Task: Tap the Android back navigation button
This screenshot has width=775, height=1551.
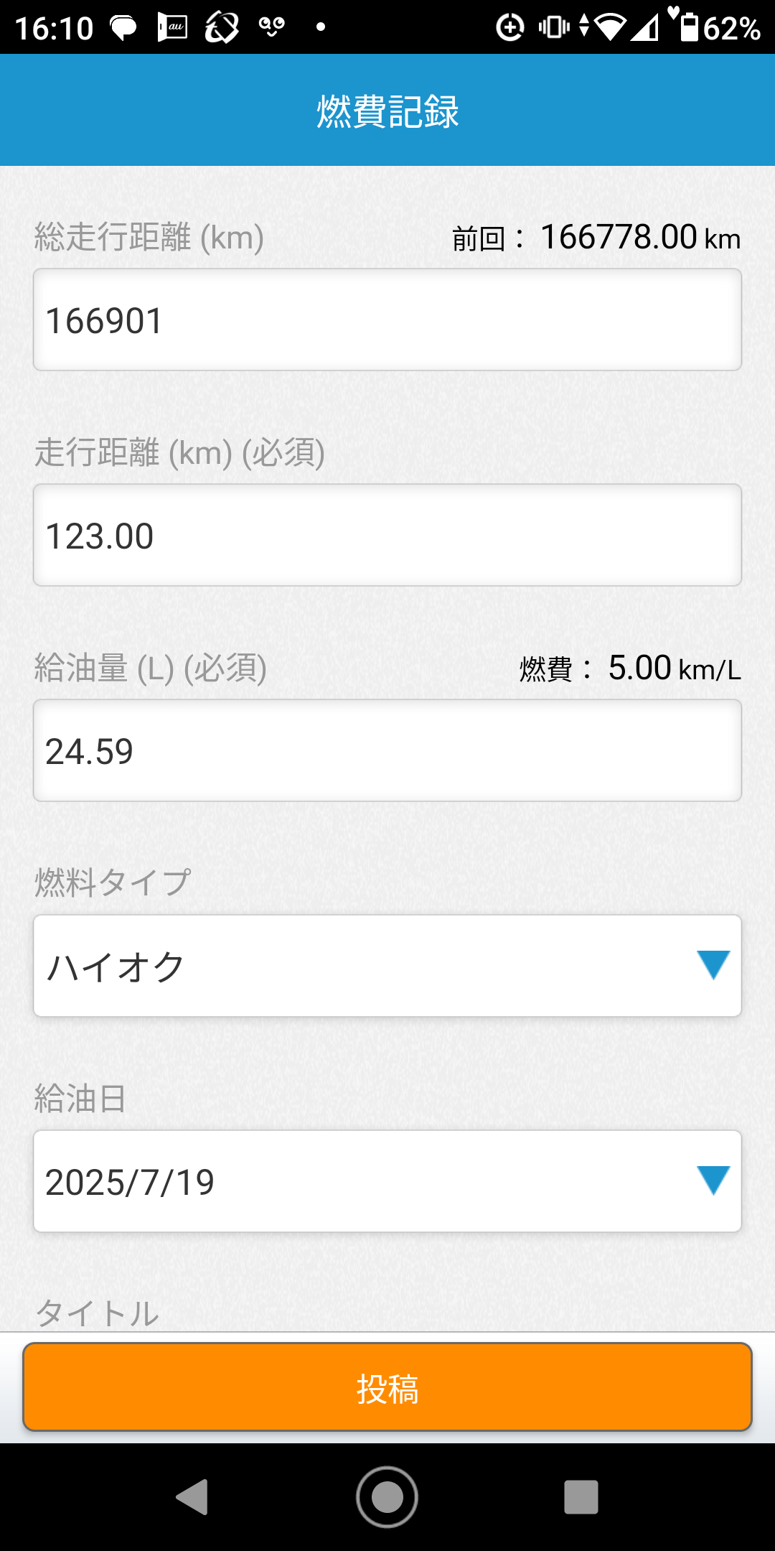Action: tap(192, 1497)
